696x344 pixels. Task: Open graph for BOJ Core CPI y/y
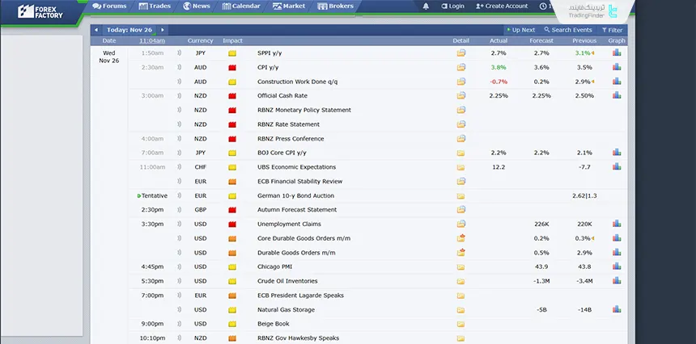pyautogui.click(x=617, y=153)
